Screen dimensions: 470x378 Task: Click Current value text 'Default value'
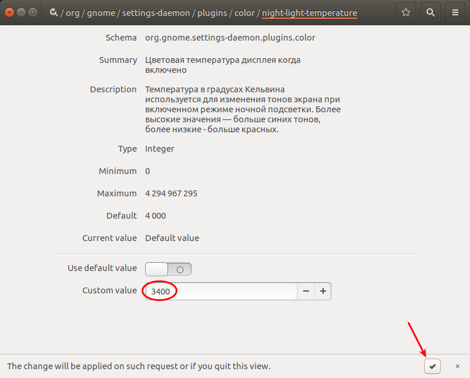tap(172, 238)
